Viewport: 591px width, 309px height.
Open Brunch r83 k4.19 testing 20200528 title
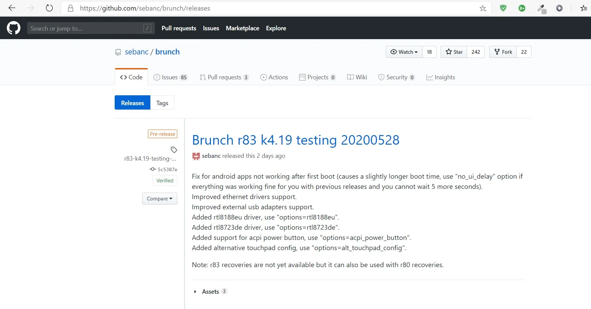tap(296, 140)
